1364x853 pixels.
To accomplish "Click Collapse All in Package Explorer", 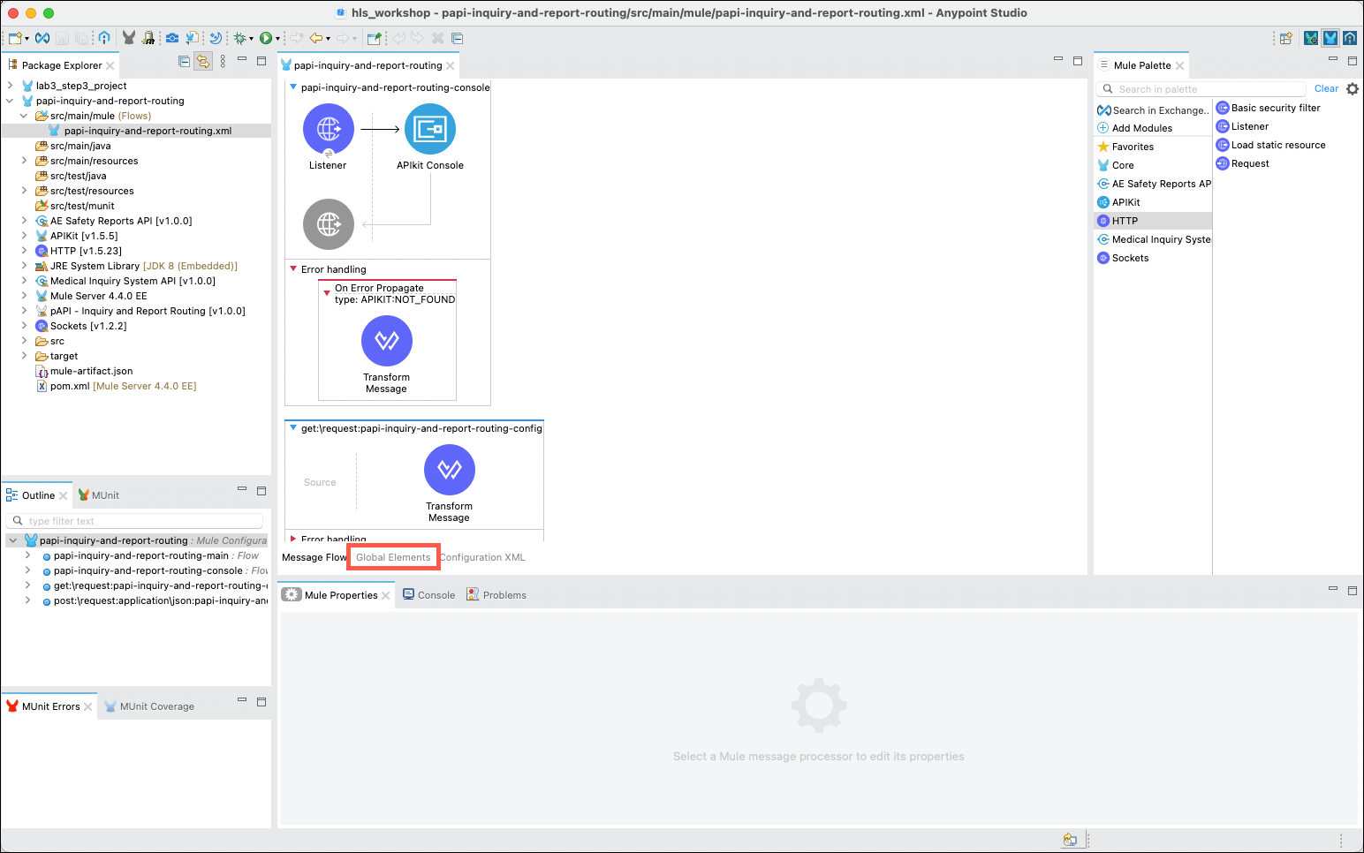I will point(184,62).
